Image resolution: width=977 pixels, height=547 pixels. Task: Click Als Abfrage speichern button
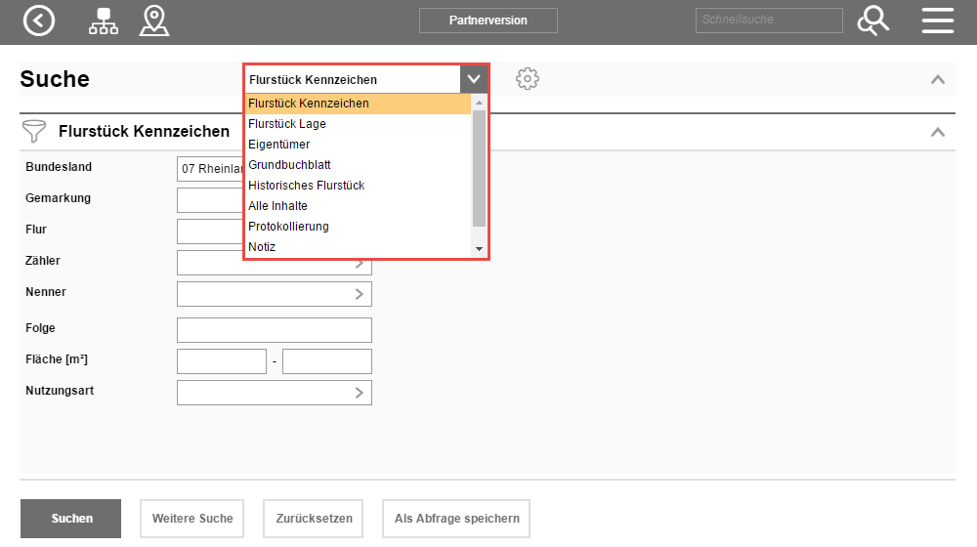coord(456,519)
